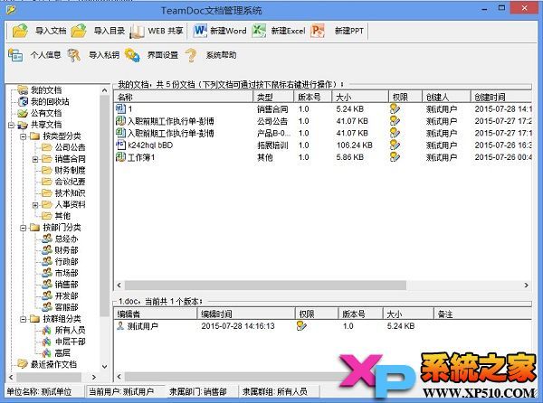Select the 测试用户 version editor row

323,326
